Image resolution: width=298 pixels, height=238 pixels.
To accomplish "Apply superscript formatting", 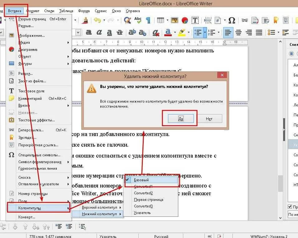I will pyautogui.click(x=132, y=32).
